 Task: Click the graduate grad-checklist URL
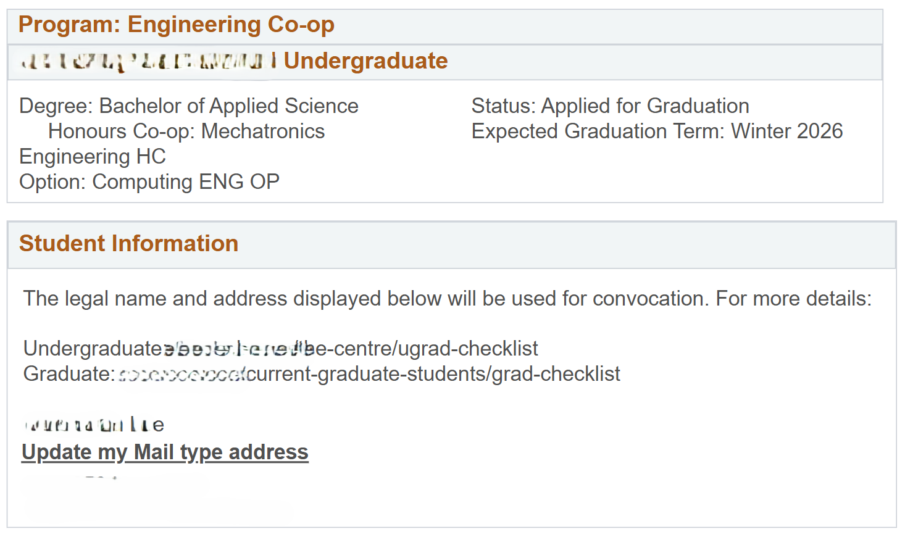pos(369,374)
